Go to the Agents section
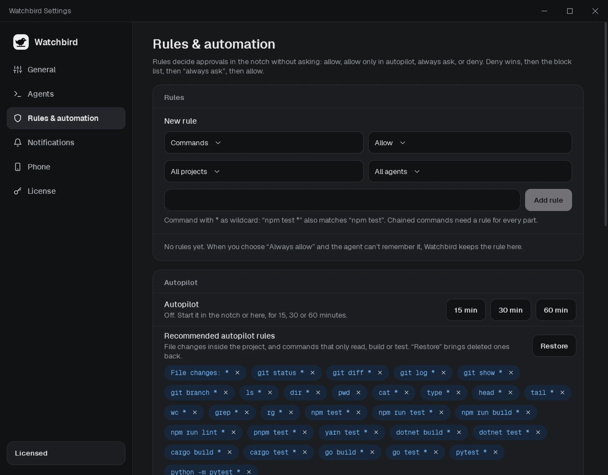Viewport: 608px width, 475px height. pos(66,94)
